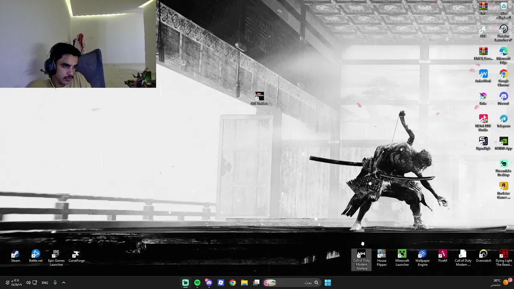Select the second Call of Duty Modern icon

pos(463,258)
